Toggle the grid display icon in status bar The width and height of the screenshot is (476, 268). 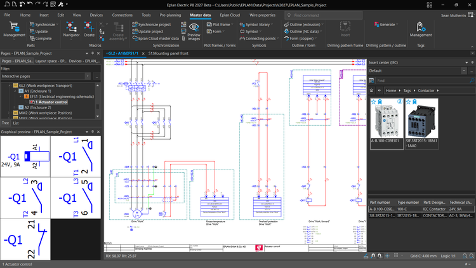396,256
